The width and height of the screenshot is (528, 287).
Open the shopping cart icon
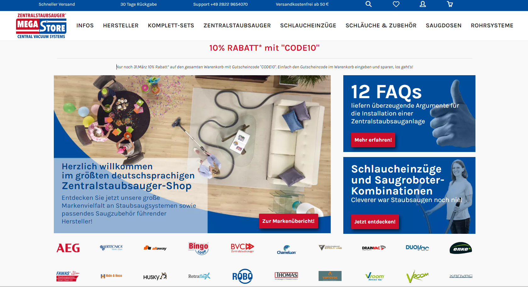coord(450,4)
